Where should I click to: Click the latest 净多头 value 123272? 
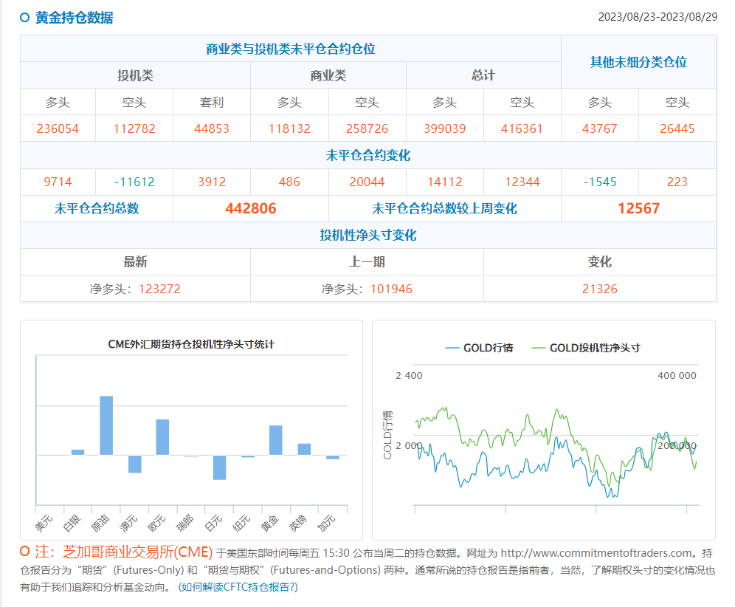(x=155, y=289)
